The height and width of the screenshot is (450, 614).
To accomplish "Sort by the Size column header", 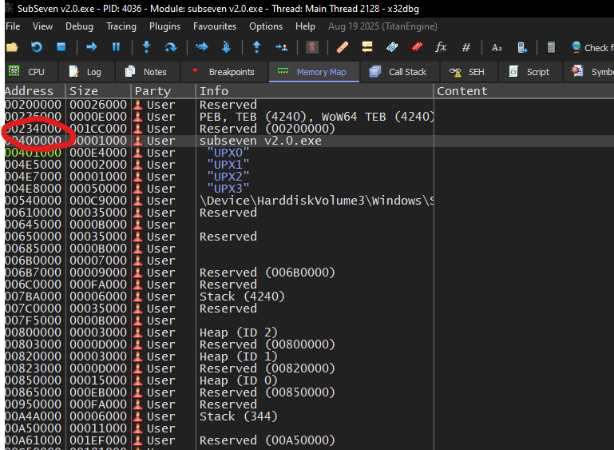I will click(x=83, y=91).
